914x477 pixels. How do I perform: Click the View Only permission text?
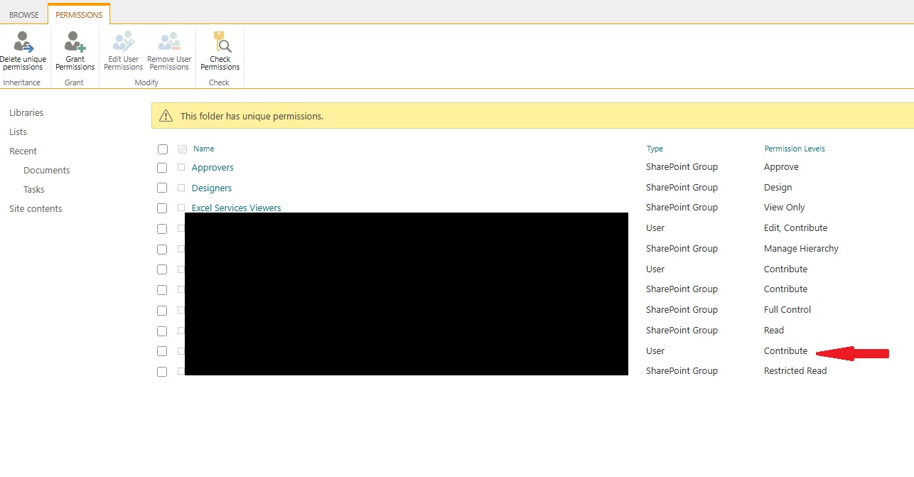pyautogui.click(x=785, y=208)
